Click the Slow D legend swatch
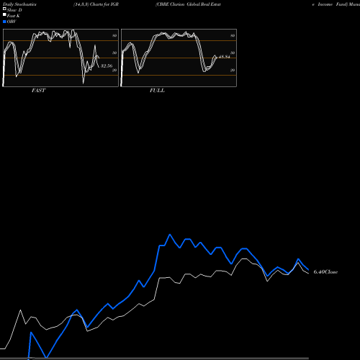The image size is (360, 360). click(x=4, y=9)
